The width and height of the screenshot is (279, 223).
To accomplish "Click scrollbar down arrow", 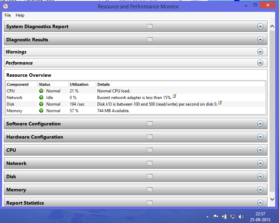I will click(272, 199).
